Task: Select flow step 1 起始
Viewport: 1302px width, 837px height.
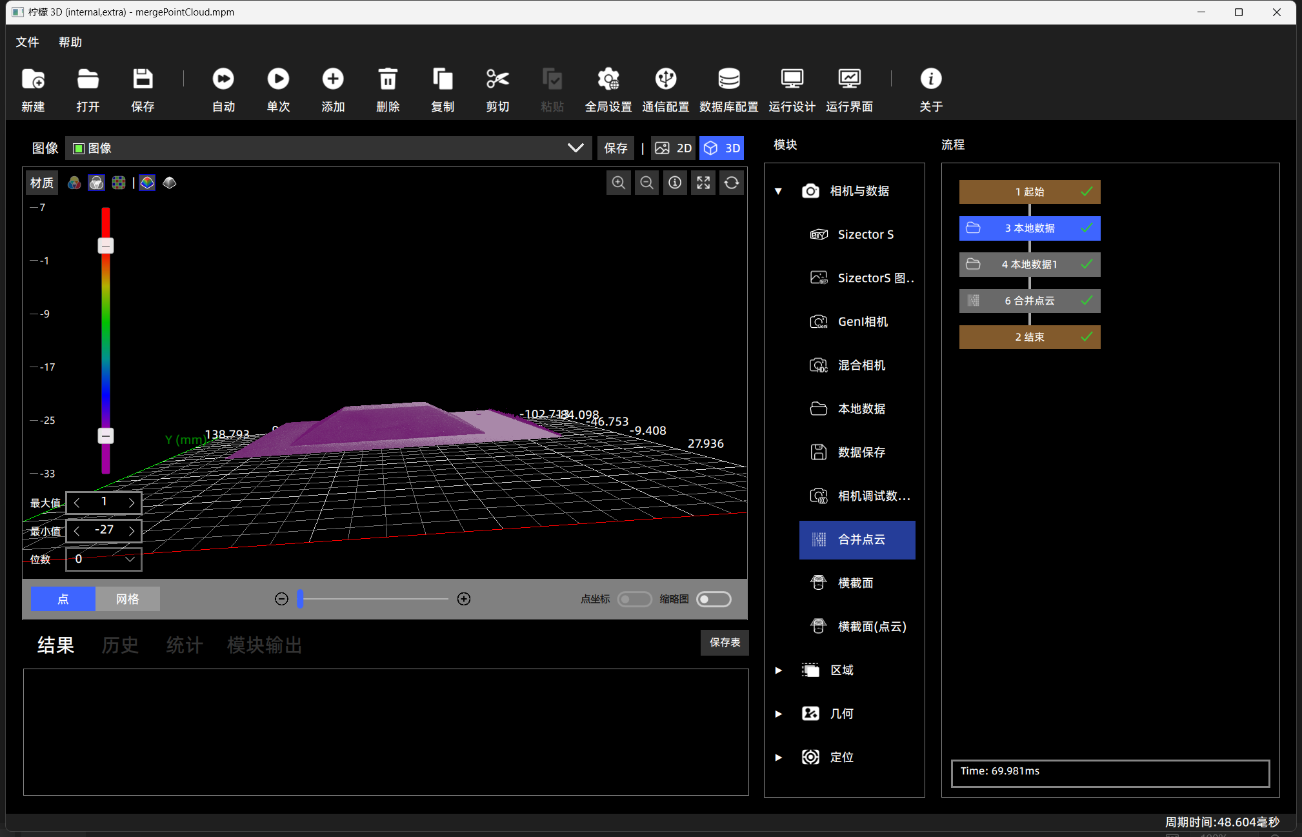Action: point(1030,192)
